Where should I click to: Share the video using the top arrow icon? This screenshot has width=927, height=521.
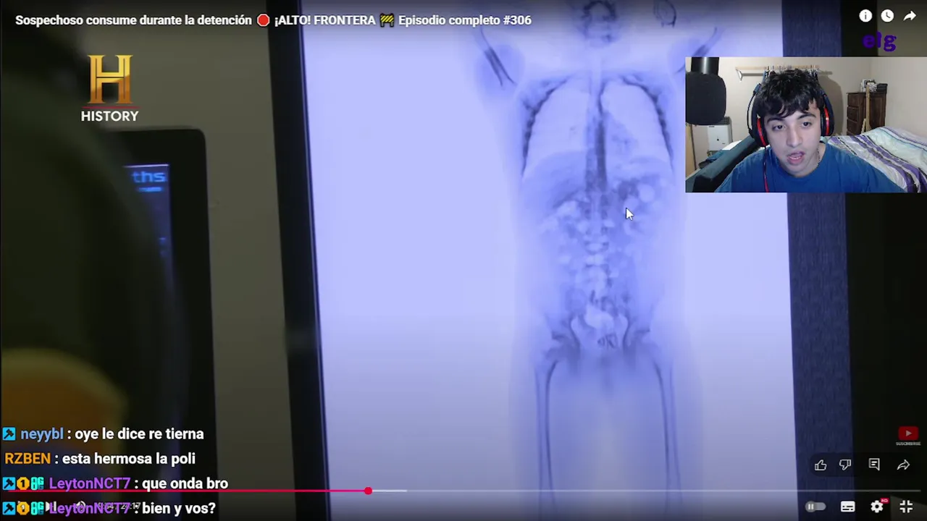[x=910, y=16]
